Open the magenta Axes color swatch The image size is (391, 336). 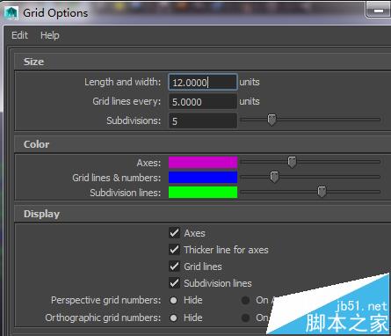pos(203,162)
